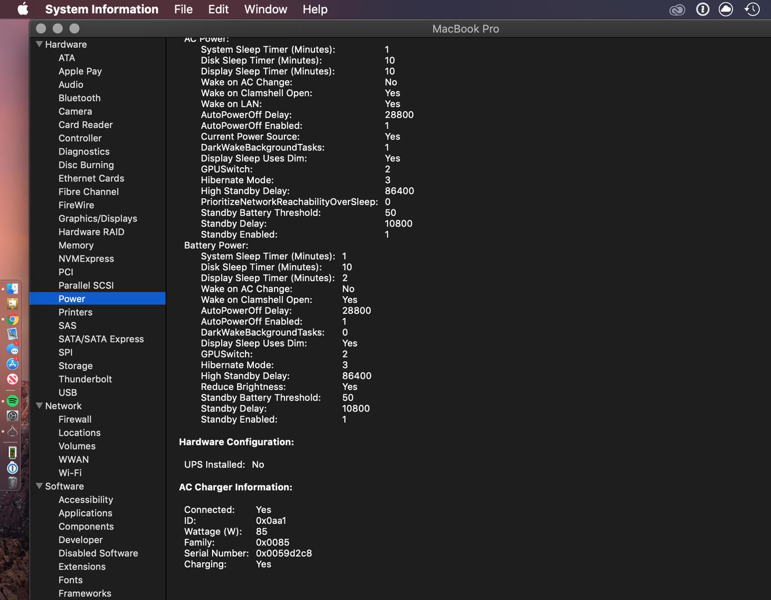Open the Messages app with red badge in Dock

[12, 349]
